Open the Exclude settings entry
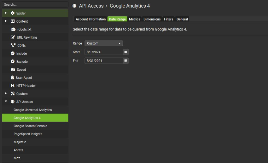The width and height of the screenshot is (268, 163). tap(35, 61)
